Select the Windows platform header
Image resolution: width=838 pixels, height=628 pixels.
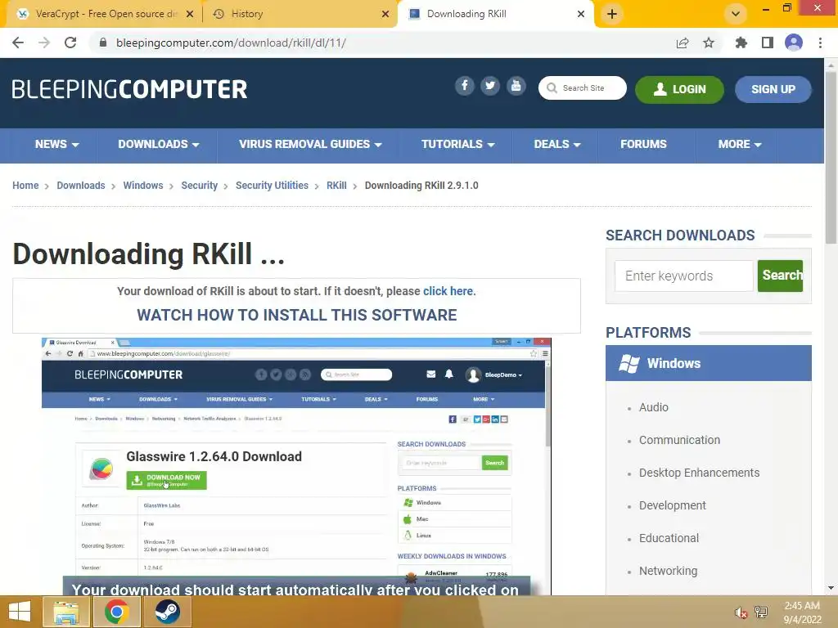click(x=709, y=363)
